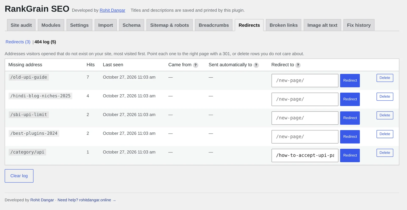Redirect the /old-upi-guide address
Screen dimensions: 407x210
(x=350, y=81)
